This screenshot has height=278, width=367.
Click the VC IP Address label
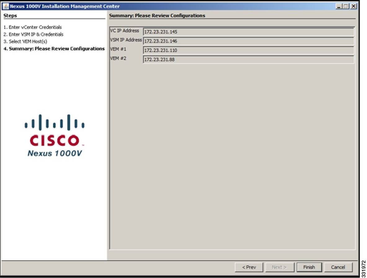pyautogui.click(x=124, y=31)
